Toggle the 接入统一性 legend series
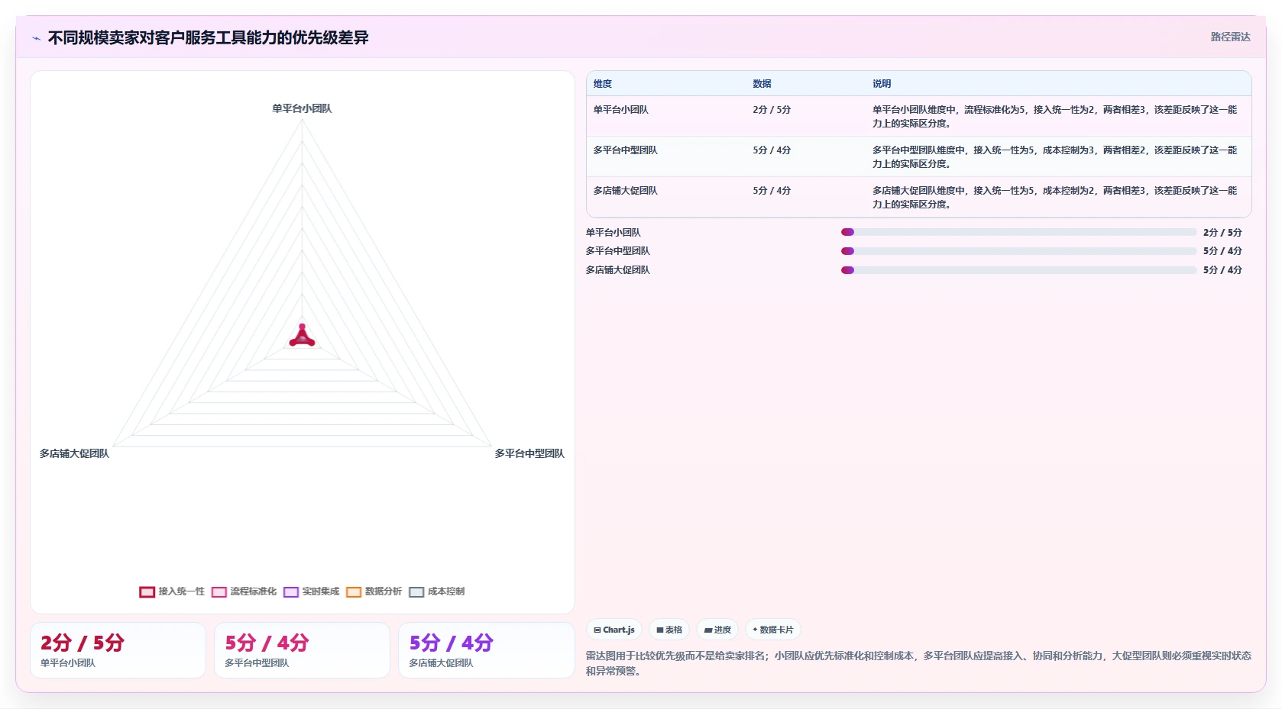 pyautogui.click(x=173, y=591)
